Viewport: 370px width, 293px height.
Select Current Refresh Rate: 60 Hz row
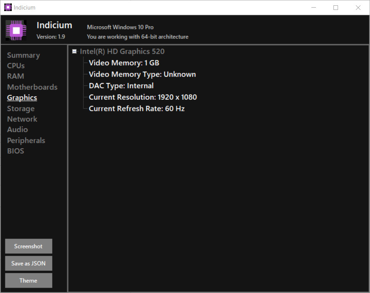pyautogui.click(x=137, y=109)
